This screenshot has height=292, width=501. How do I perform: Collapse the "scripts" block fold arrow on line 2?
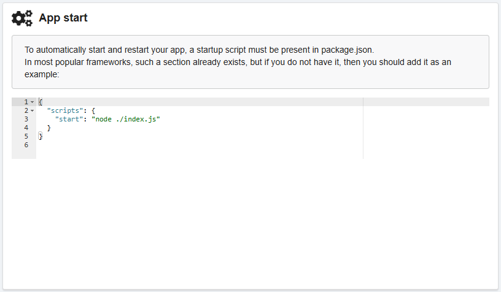tap(32, 110)
